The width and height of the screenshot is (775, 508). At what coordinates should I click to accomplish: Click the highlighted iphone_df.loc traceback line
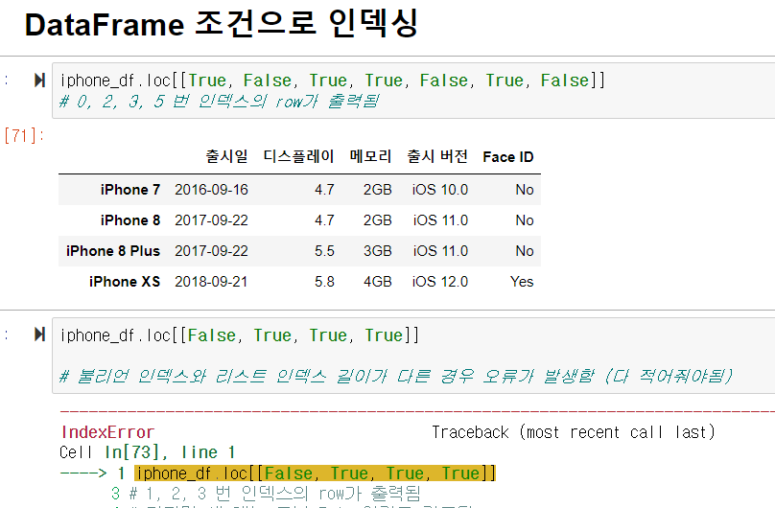315,473
